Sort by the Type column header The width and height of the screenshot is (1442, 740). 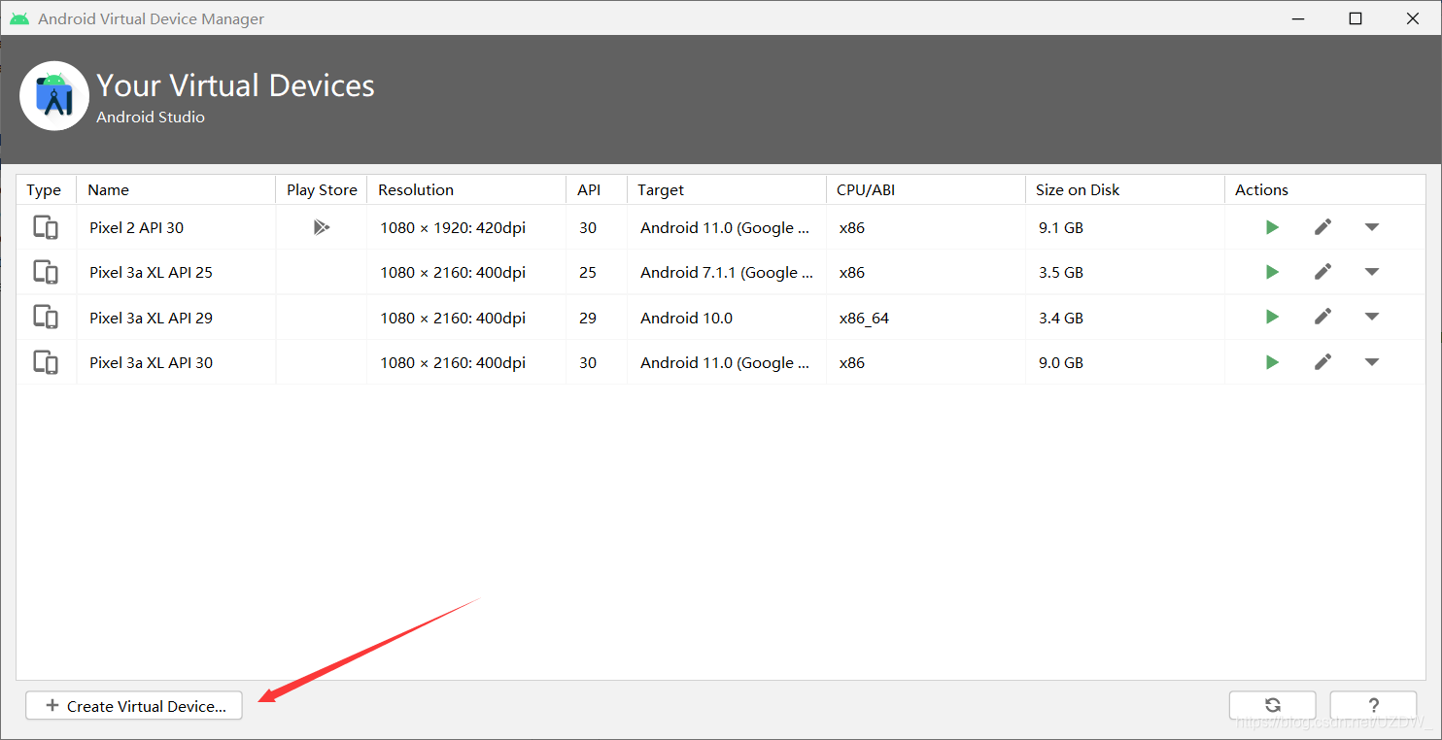pos(46,189)
